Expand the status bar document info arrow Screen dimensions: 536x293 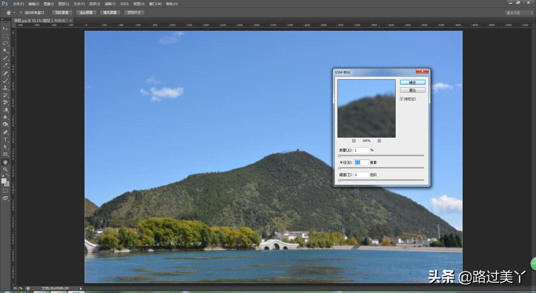(x=81, y=288)
